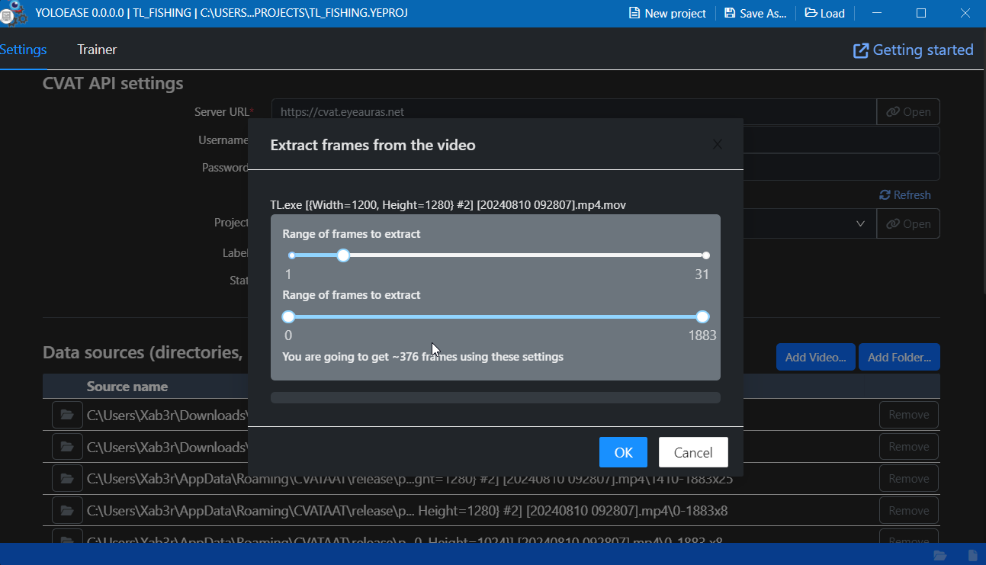Click the Add Folder button
Viewport: 986px width, 565px height.
pyautogui.click(x=899, y=357)
